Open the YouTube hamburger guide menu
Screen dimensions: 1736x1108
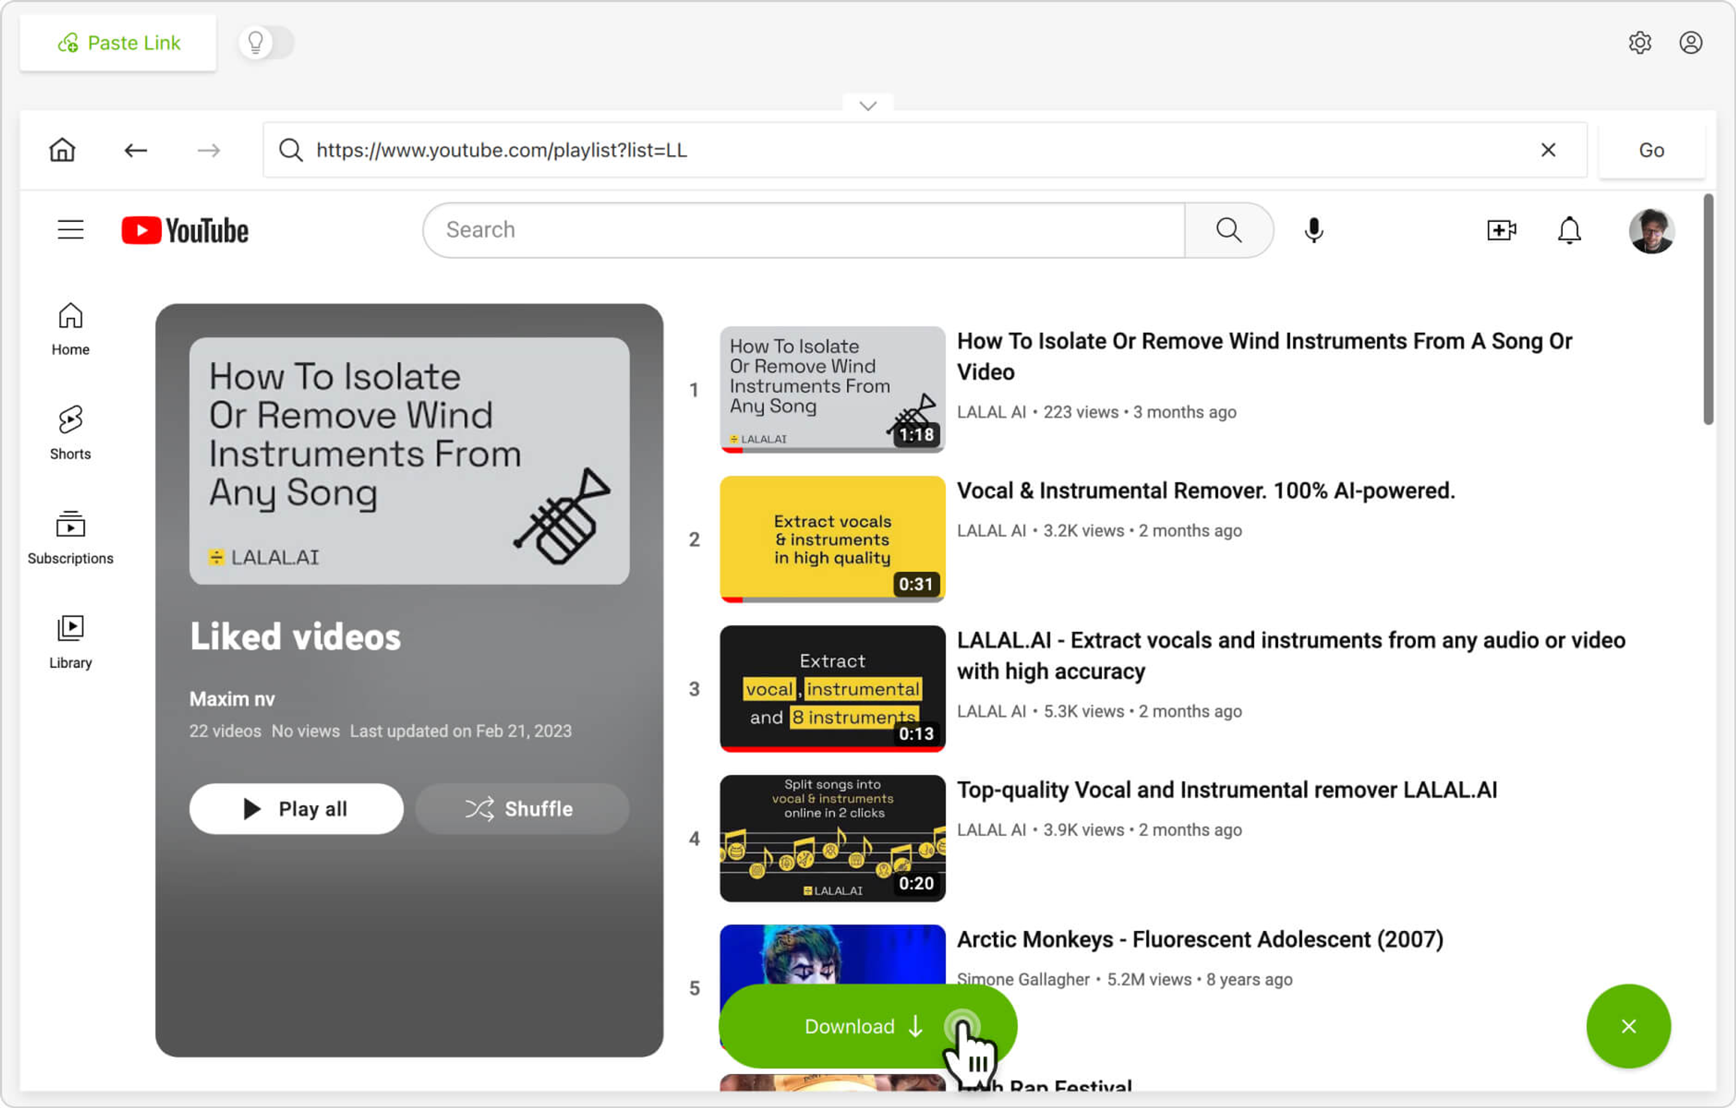pos(71,230)
